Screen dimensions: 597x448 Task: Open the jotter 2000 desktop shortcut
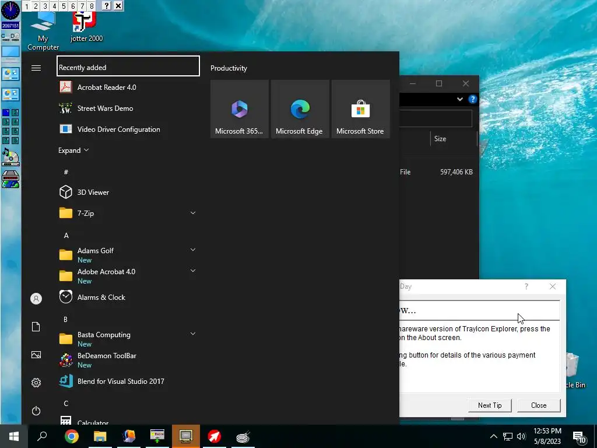click(x=86, y=27)
